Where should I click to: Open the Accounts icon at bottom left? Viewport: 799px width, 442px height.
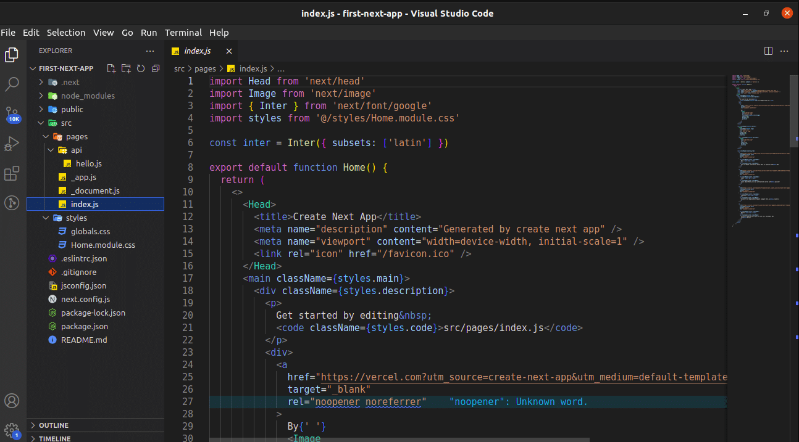coord(11,401)
